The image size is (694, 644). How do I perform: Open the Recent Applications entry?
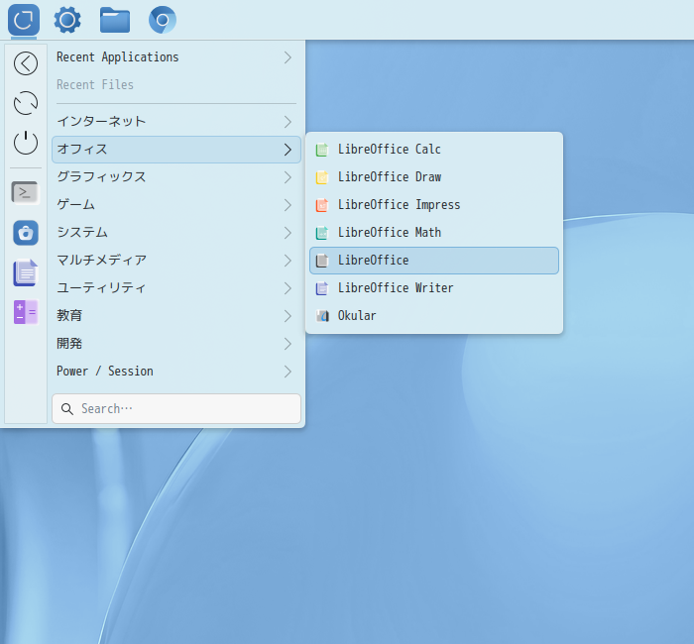176,57
